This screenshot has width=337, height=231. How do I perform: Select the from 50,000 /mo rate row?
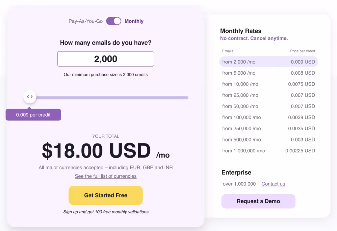[269, 106]
